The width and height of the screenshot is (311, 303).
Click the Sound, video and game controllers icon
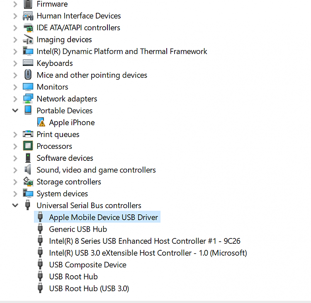(28, 170)
